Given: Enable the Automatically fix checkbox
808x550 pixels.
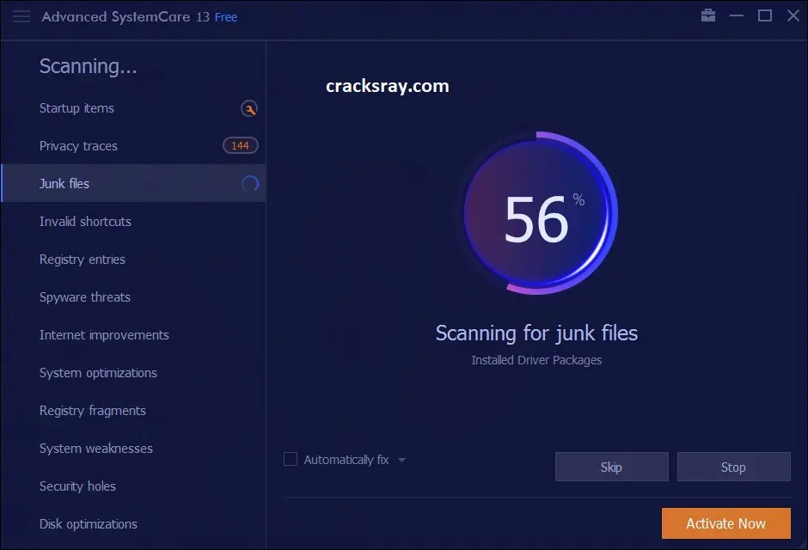Looking at the screenshot, I should [x=291, y=459].
